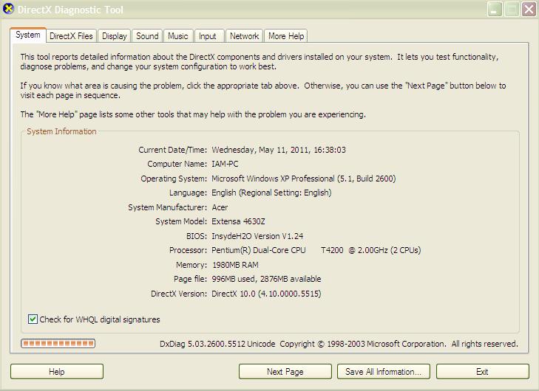The height and width of the screenshot is (391, 539).
Task: Click the 'System Information' group label
Action: (x=61, y=131)
